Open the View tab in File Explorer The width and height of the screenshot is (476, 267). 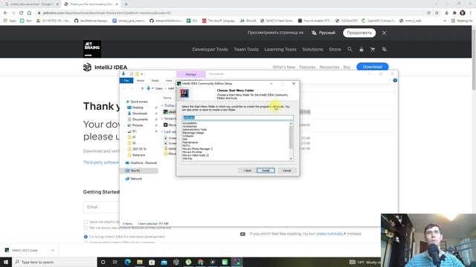point(169,81)
